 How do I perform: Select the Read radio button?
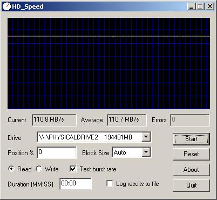pyautogui.click(x=11, y=169)
